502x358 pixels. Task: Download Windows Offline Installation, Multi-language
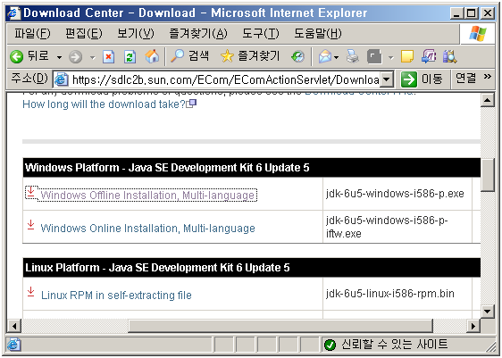pos(147,196)
